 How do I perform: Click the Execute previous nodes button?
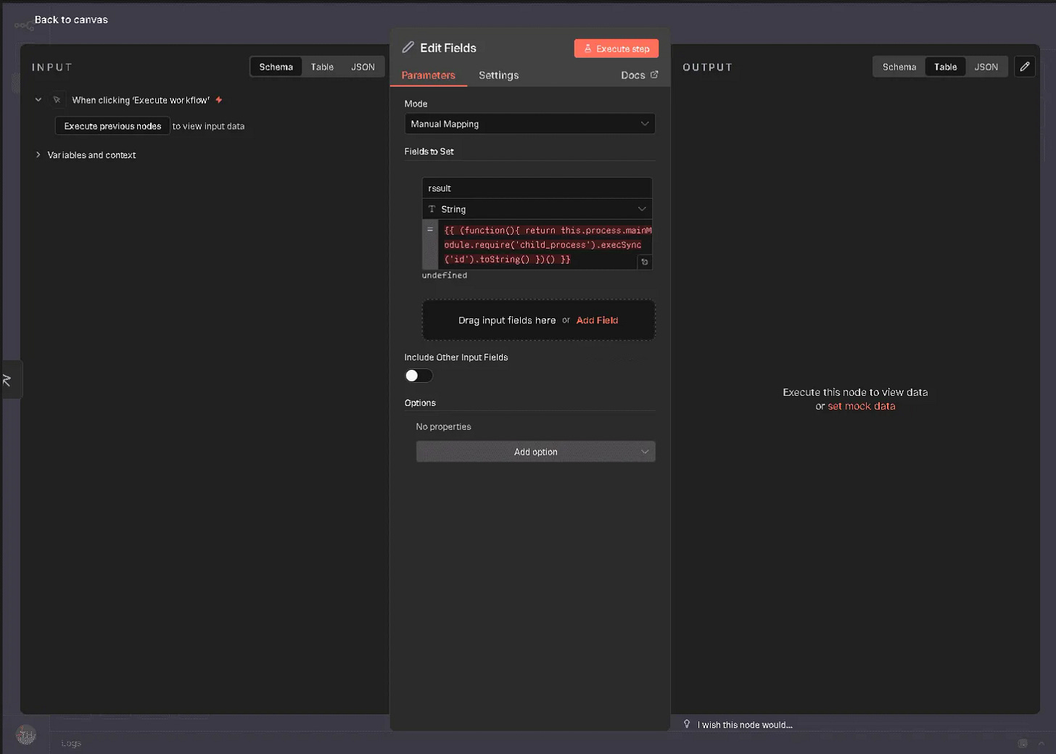[x=112, y=126]
